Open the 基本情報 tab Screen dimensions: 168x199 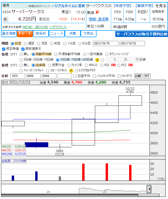[9, 34]
